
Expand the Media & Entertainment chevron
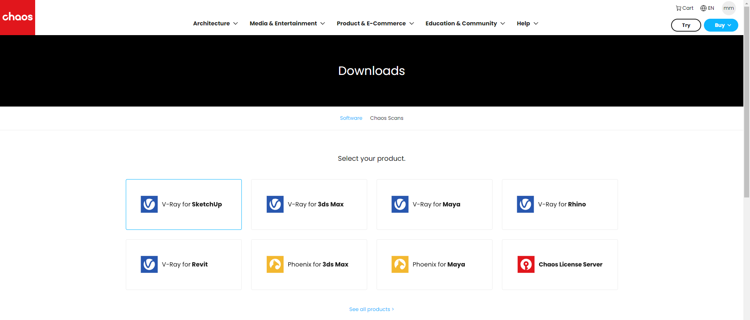tap(323, 23)
